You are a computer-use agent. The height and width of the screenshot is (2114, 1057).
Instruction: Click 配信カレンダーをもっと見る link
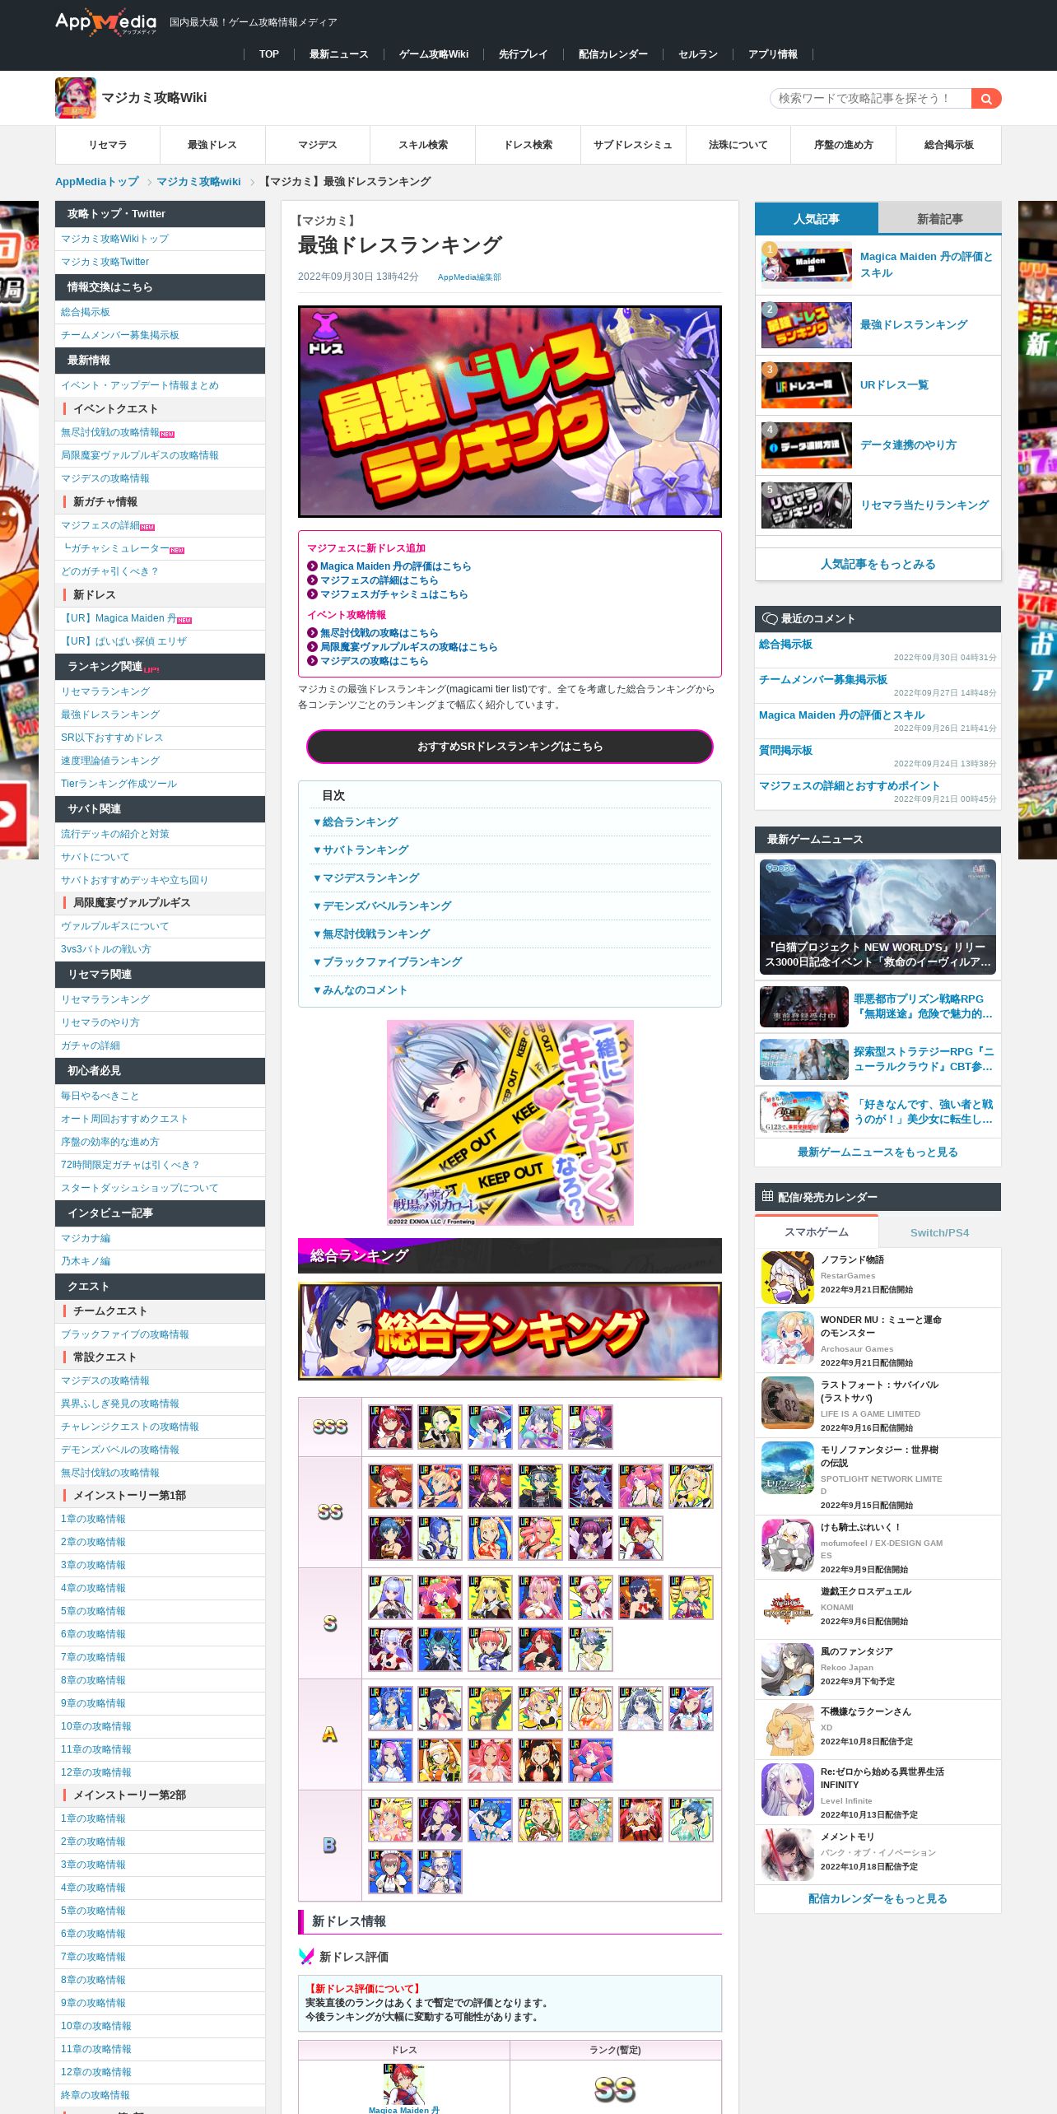[878, 1899]
